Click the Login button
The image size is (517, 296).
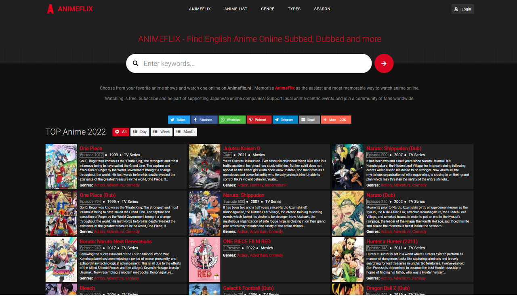pos(463,9)
